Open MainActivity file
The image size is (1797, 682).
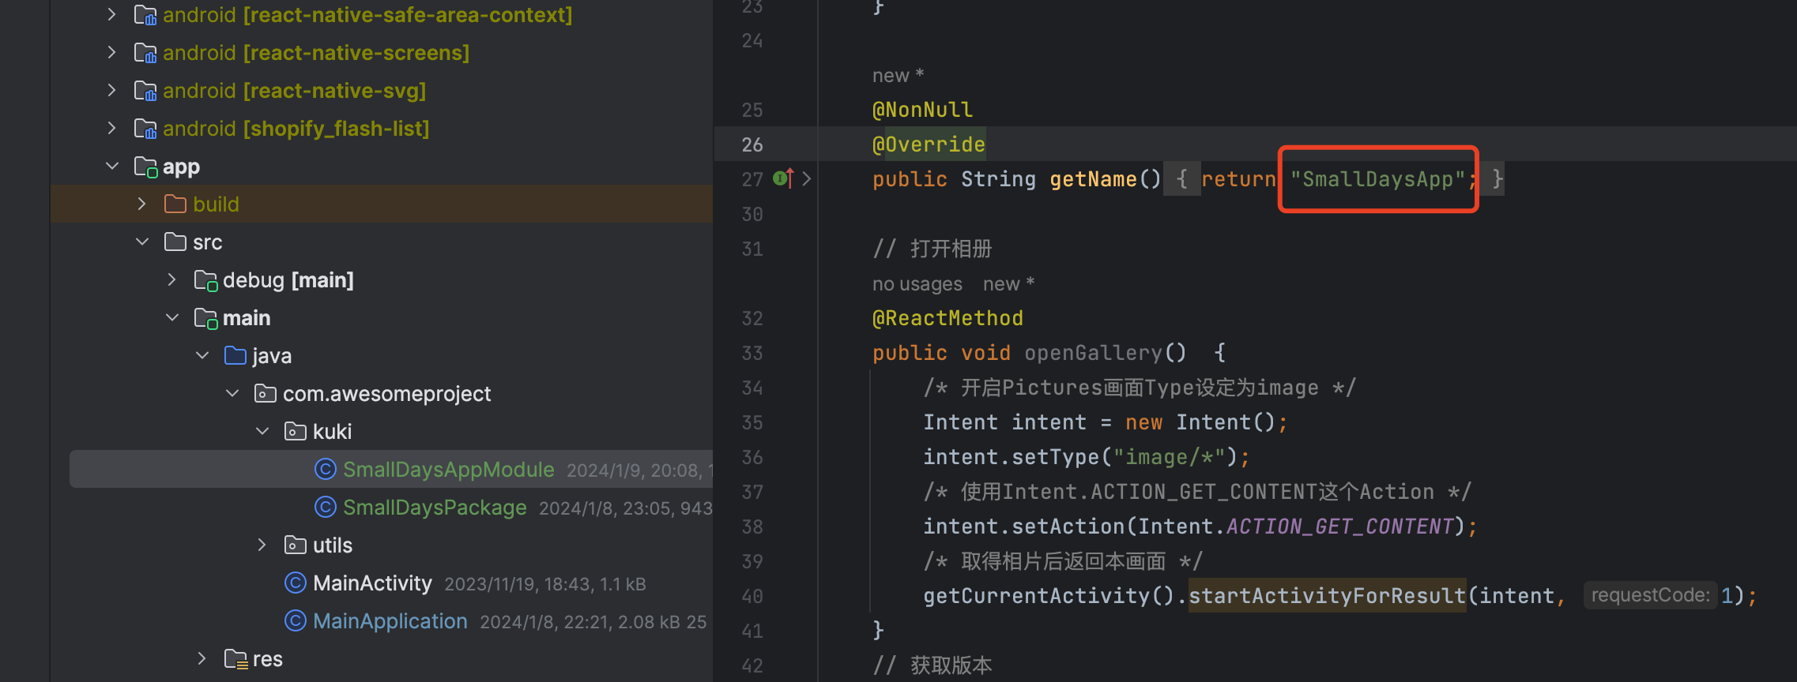click(x=372, y=583)
